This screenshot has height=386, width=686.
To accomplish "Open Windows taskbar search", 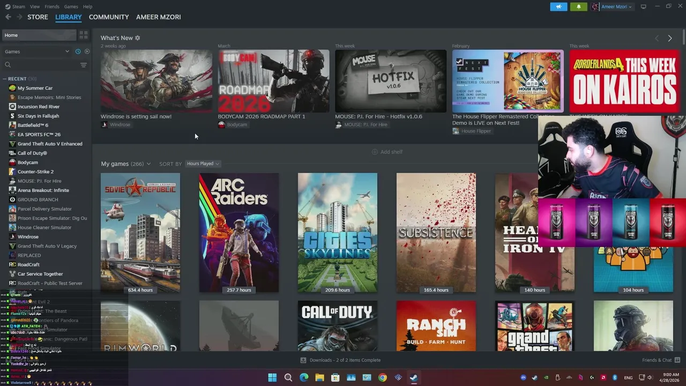I will click(288, 377).
